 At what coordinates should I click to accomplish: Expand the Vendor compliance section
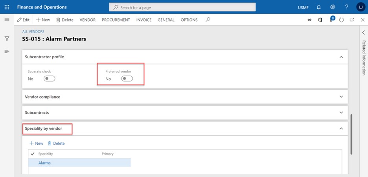tap(341, 96)
